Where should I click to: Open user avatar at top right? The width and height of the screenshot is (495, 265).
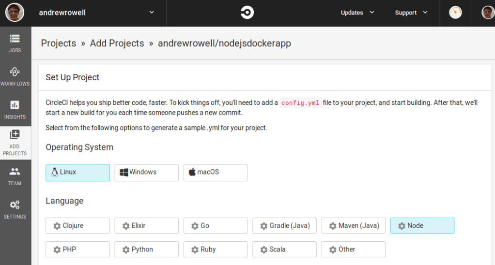click(x=488, y=13)
